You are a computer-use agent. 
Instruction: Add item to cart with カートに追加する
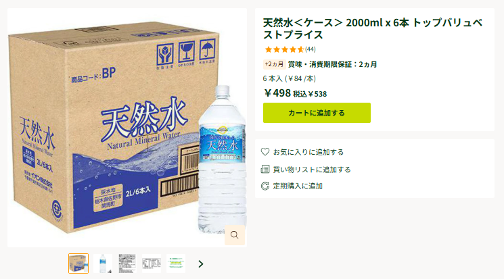(x=317, y=113)
